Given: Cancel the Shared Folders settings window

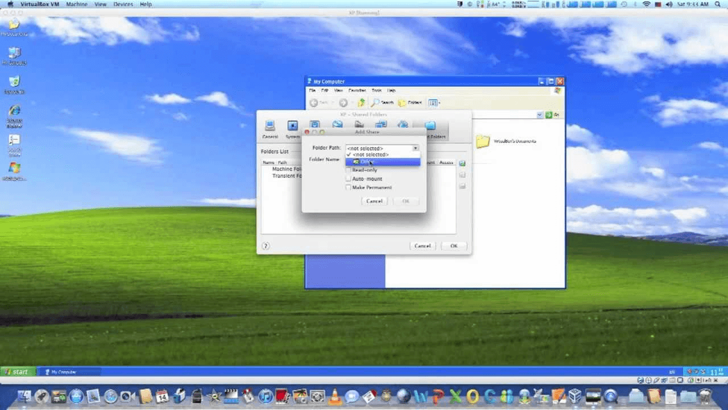Looking at the screenshot, I should point(422,245).
